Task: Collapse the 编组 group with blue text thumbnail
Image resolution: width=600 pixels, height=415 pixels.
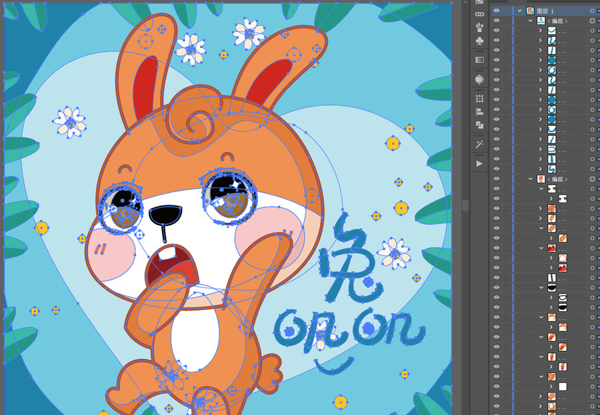Action: [x=531, y=21]
